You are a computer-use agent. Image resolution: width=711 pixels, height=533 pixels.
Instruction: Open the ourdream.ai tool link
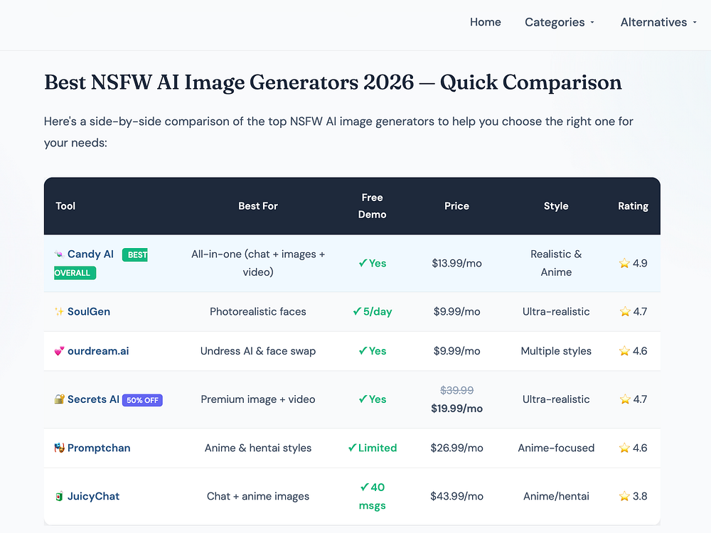click(x=98, y=351)
